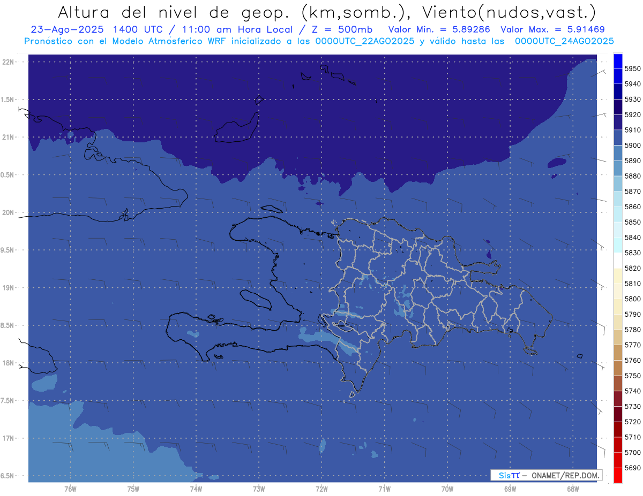This screenshot has width=643, height=496.
Task: Select the 'Z = 500mb' level text
Action: click(339, 29)
